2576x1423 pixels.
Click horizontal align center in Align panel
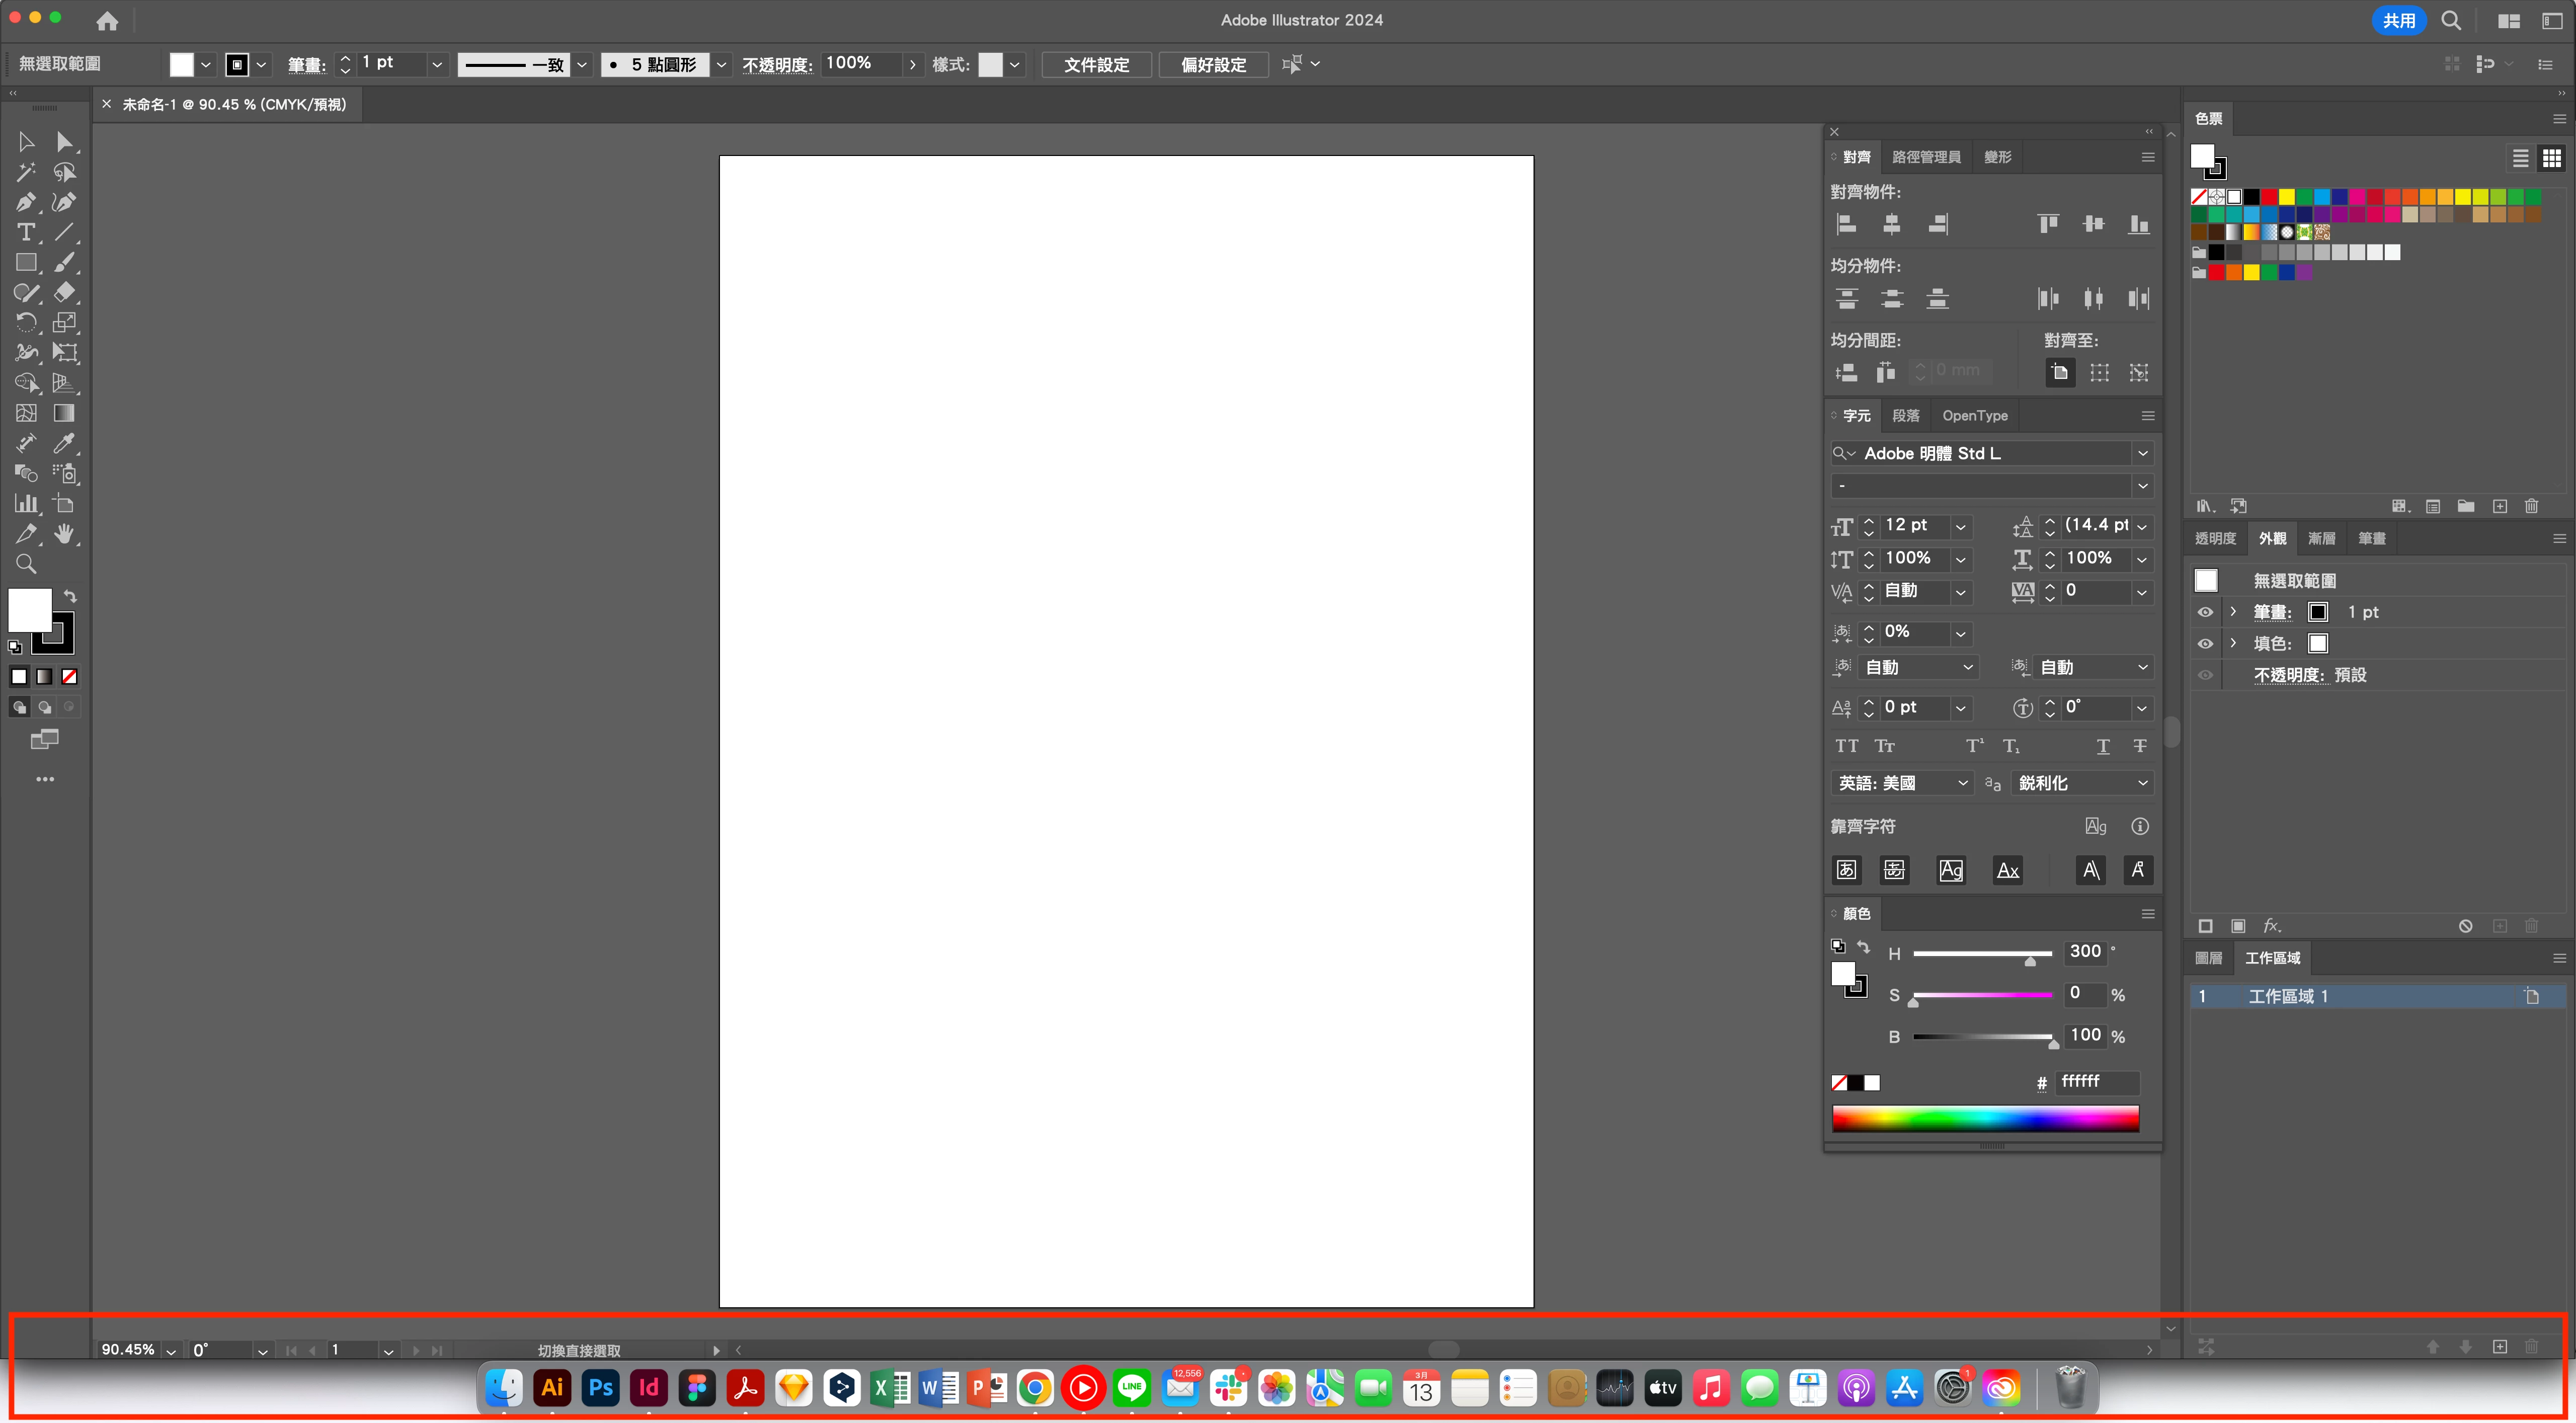1892,224
